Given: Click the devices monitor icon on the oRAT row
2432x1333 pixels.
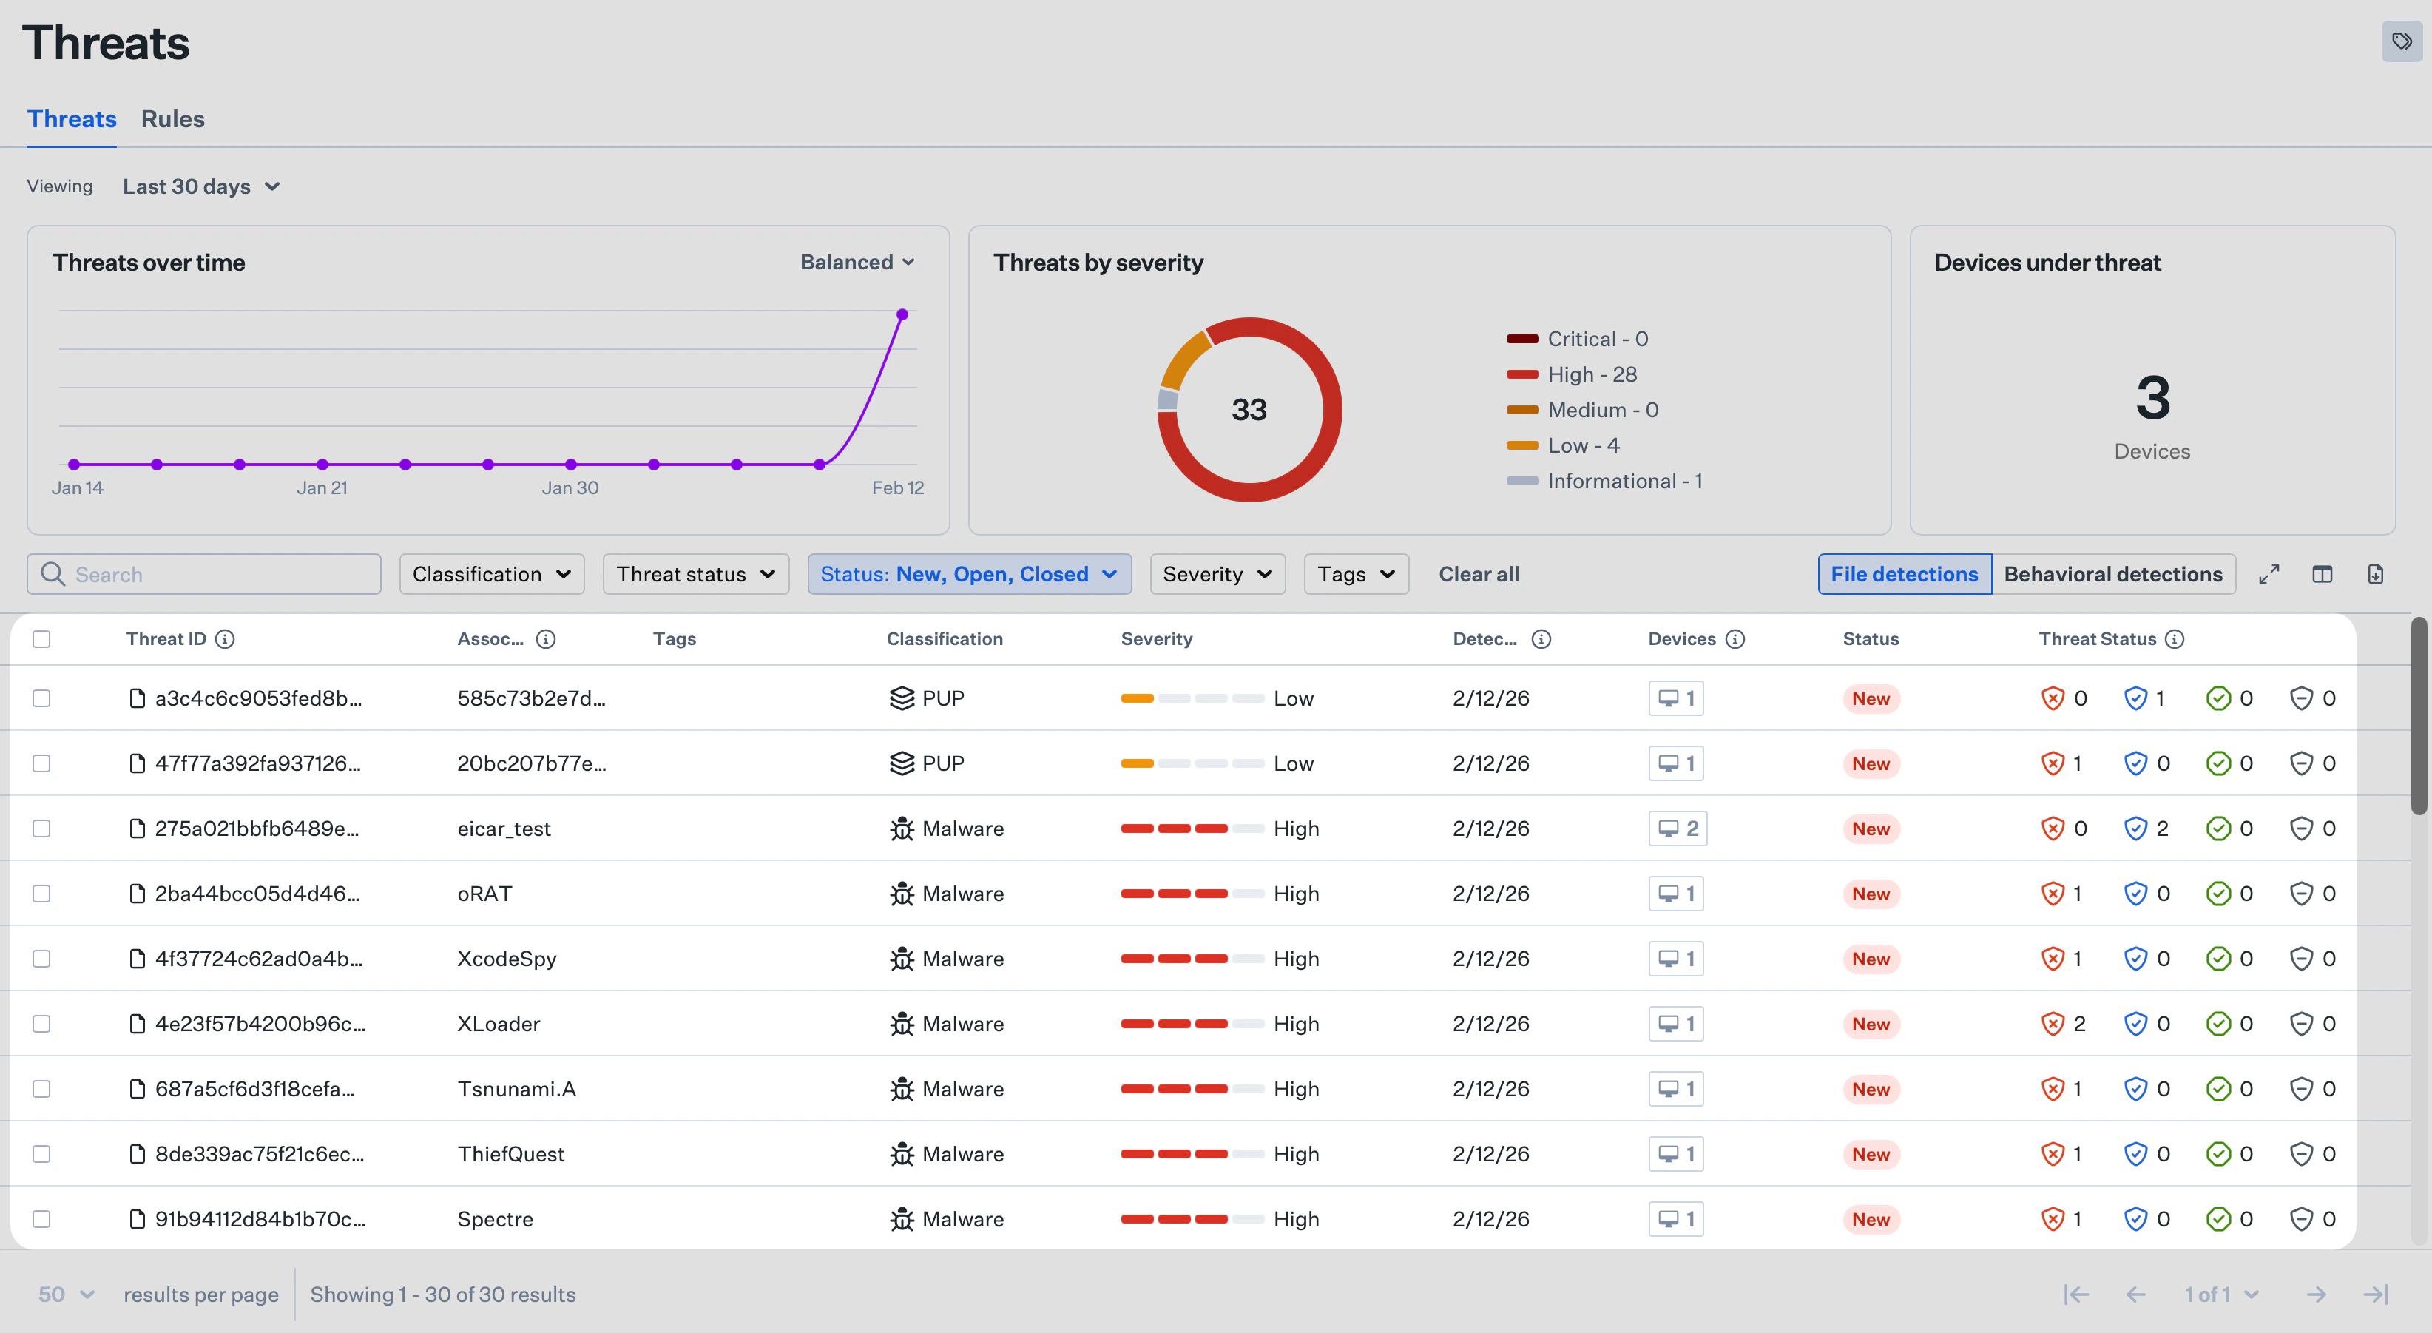Looking at the screenshot, I should 1676,893.
